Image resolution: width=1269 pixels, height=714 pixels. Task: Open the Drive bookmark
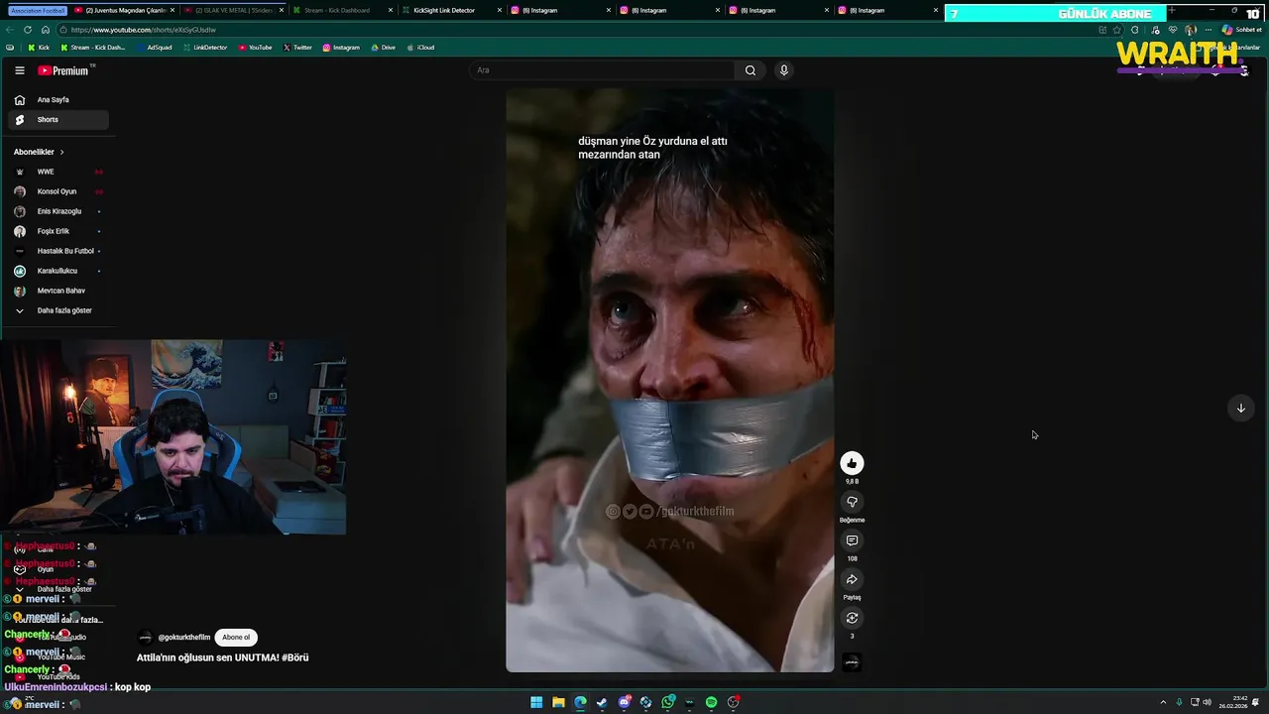(x=383, y=48)
